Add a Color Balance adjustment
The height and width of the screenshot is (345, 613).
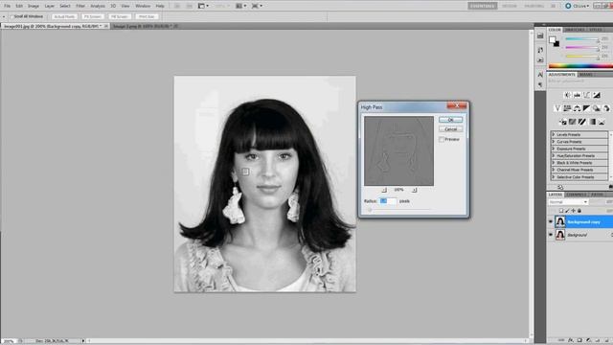(x=577, y=108)
